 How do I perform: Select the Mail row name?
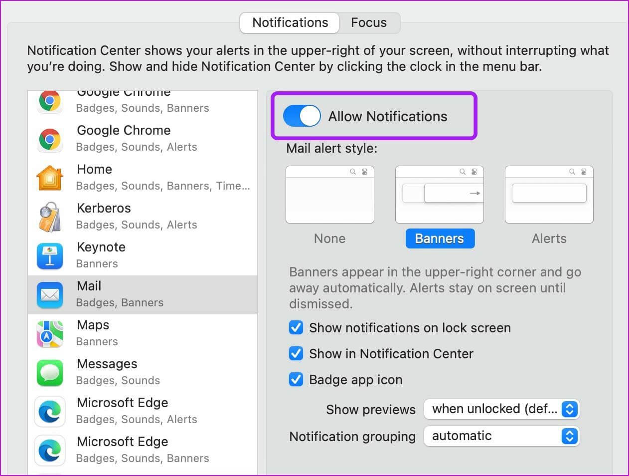coord(89,286)
